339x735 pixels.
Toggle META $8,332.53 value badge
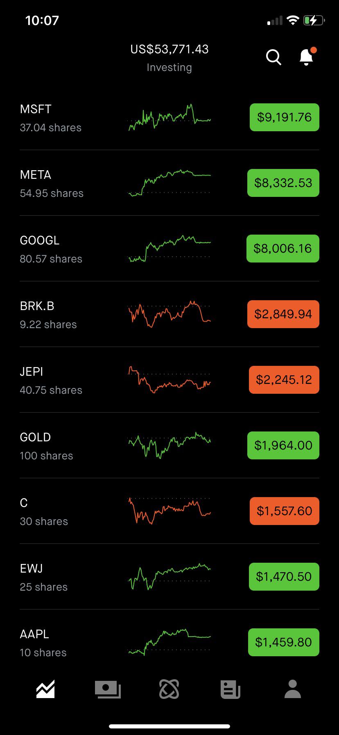click(283, 183)
